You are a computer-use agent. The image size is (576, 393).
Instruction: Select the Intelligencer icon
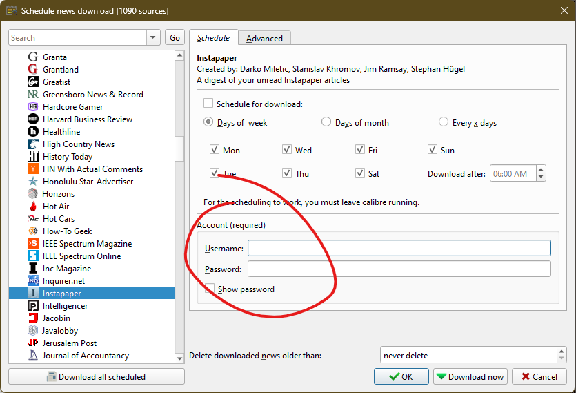tap(32, 306)
